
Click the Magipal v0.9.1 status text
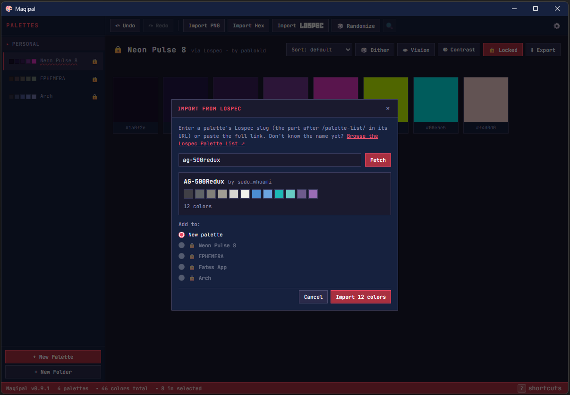28,388
